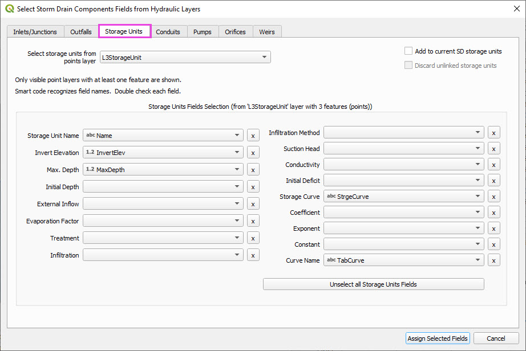
Task: Open the Inlets/Junctions tab
Action: coord(35,32)
